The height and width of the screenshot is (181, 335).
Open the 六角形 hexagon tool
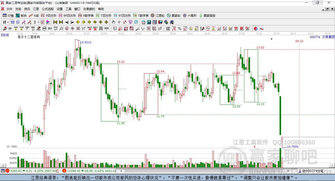[190, 16]
